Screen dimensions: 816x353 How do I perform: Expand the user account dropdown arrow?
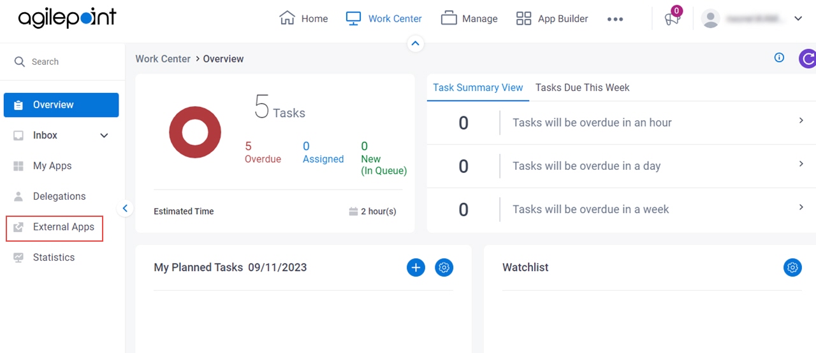tap(798, 18)
